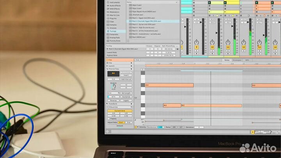Click track 10 pan knob

212,42
